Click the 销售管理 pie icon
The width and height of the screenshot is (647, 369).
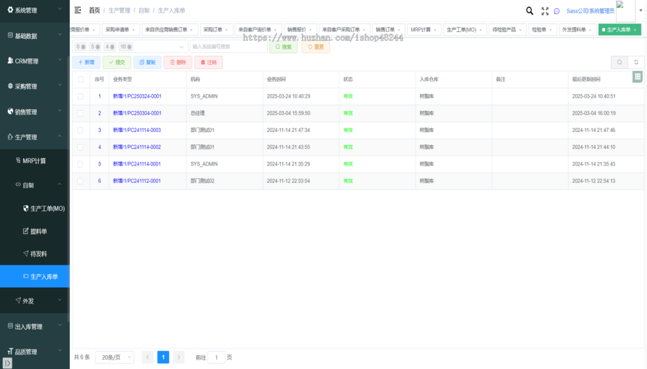coord(10,111)
